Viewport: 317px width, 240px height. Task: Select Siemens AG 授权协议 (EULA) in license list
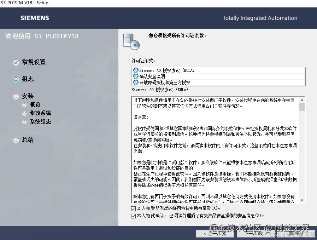click(x=218, y=70)
